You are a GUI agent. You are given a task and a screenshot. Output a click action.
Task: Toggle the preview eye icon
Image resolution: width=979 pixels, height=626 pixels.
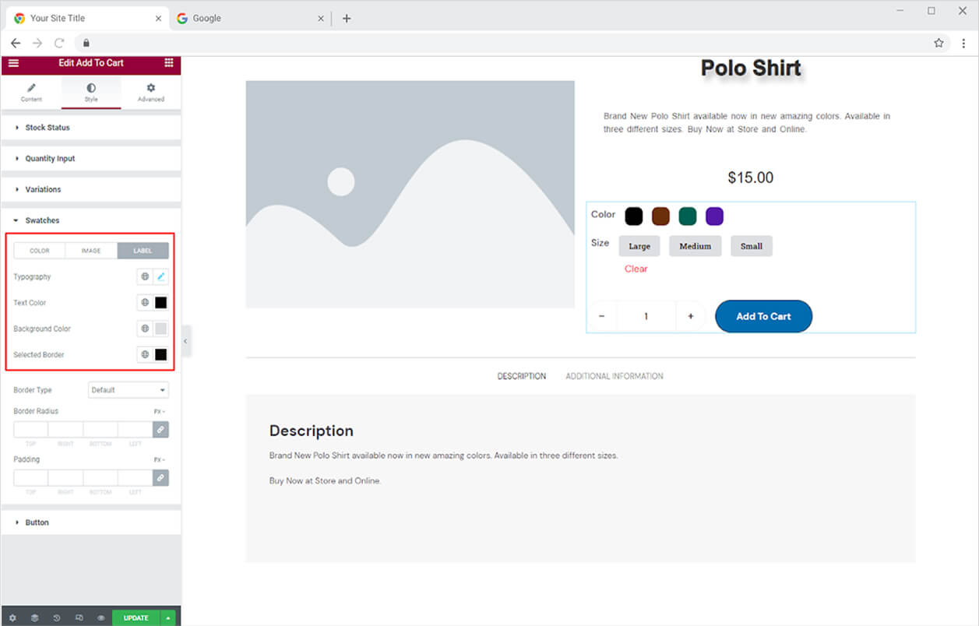tap(101, 617)
